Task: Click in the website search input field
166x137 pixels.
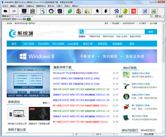Action: 114,32
